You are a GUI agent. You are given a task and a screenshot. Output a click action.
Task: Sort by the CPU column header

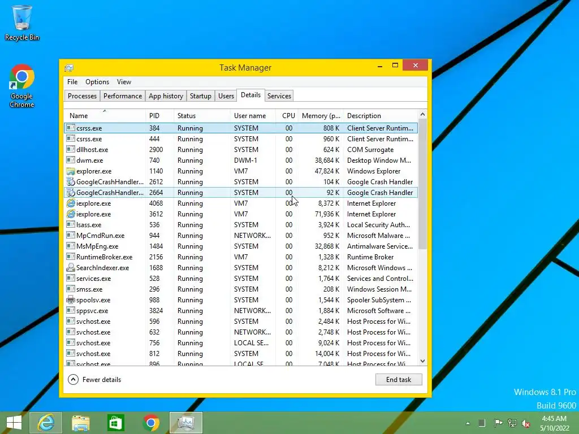pos(287,115)
